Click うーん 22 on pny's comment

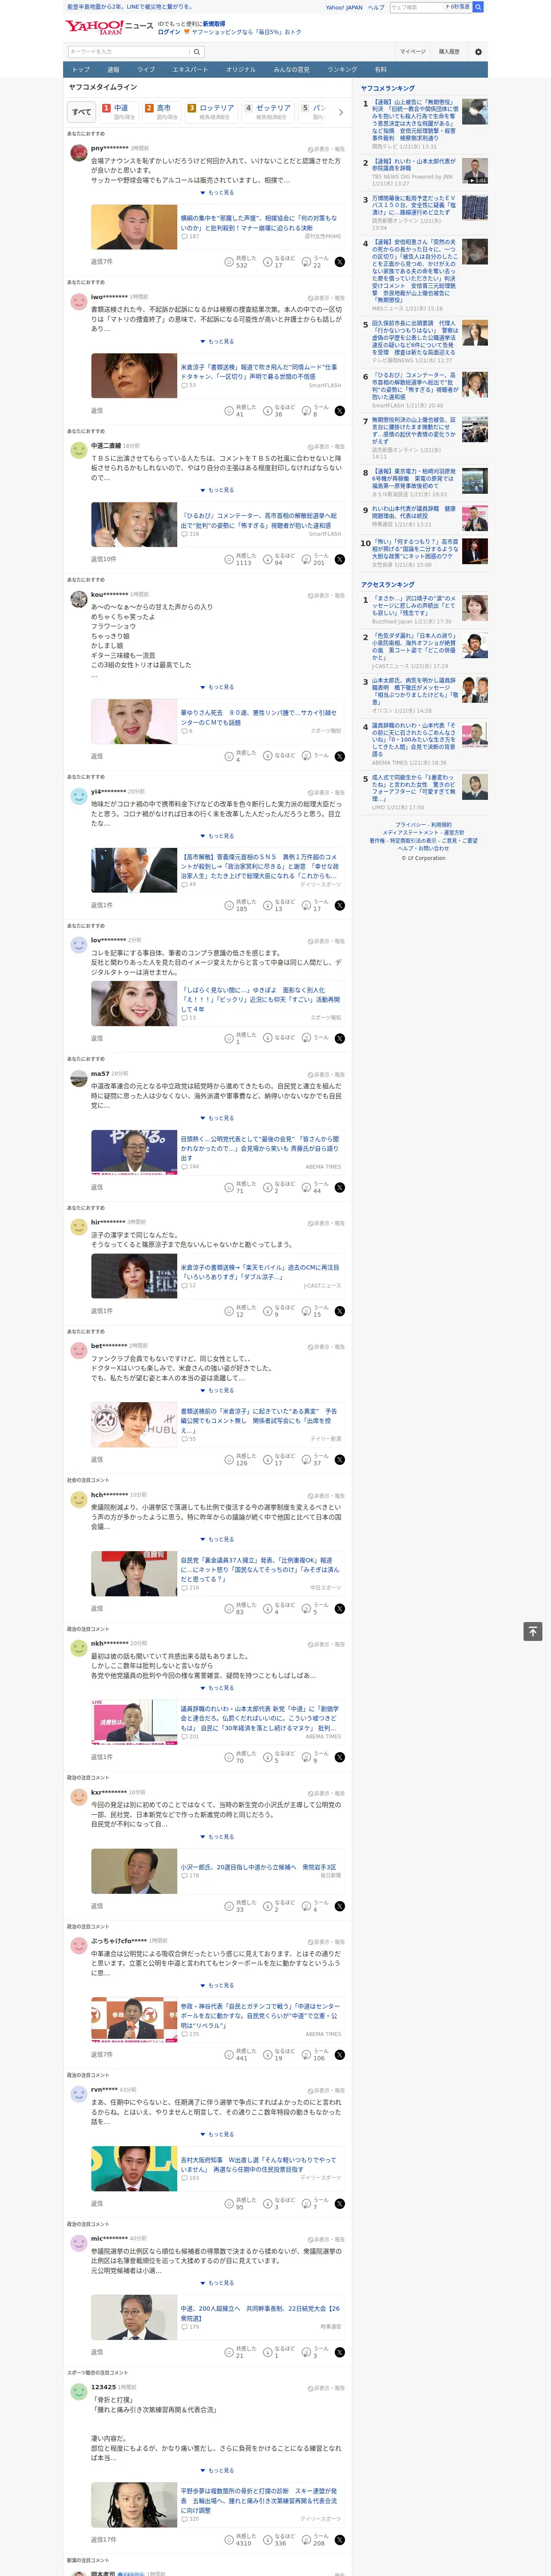pos(315,262)
